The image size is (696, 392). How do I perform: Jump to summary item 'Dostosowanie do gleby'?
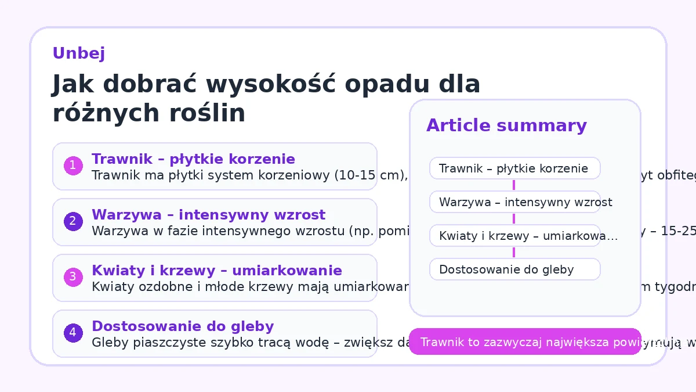point(515,269)
